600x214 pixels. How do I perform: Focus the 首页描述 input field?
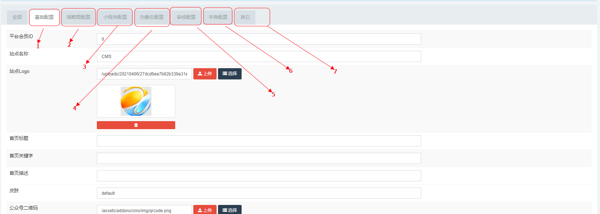coord(259,176)
